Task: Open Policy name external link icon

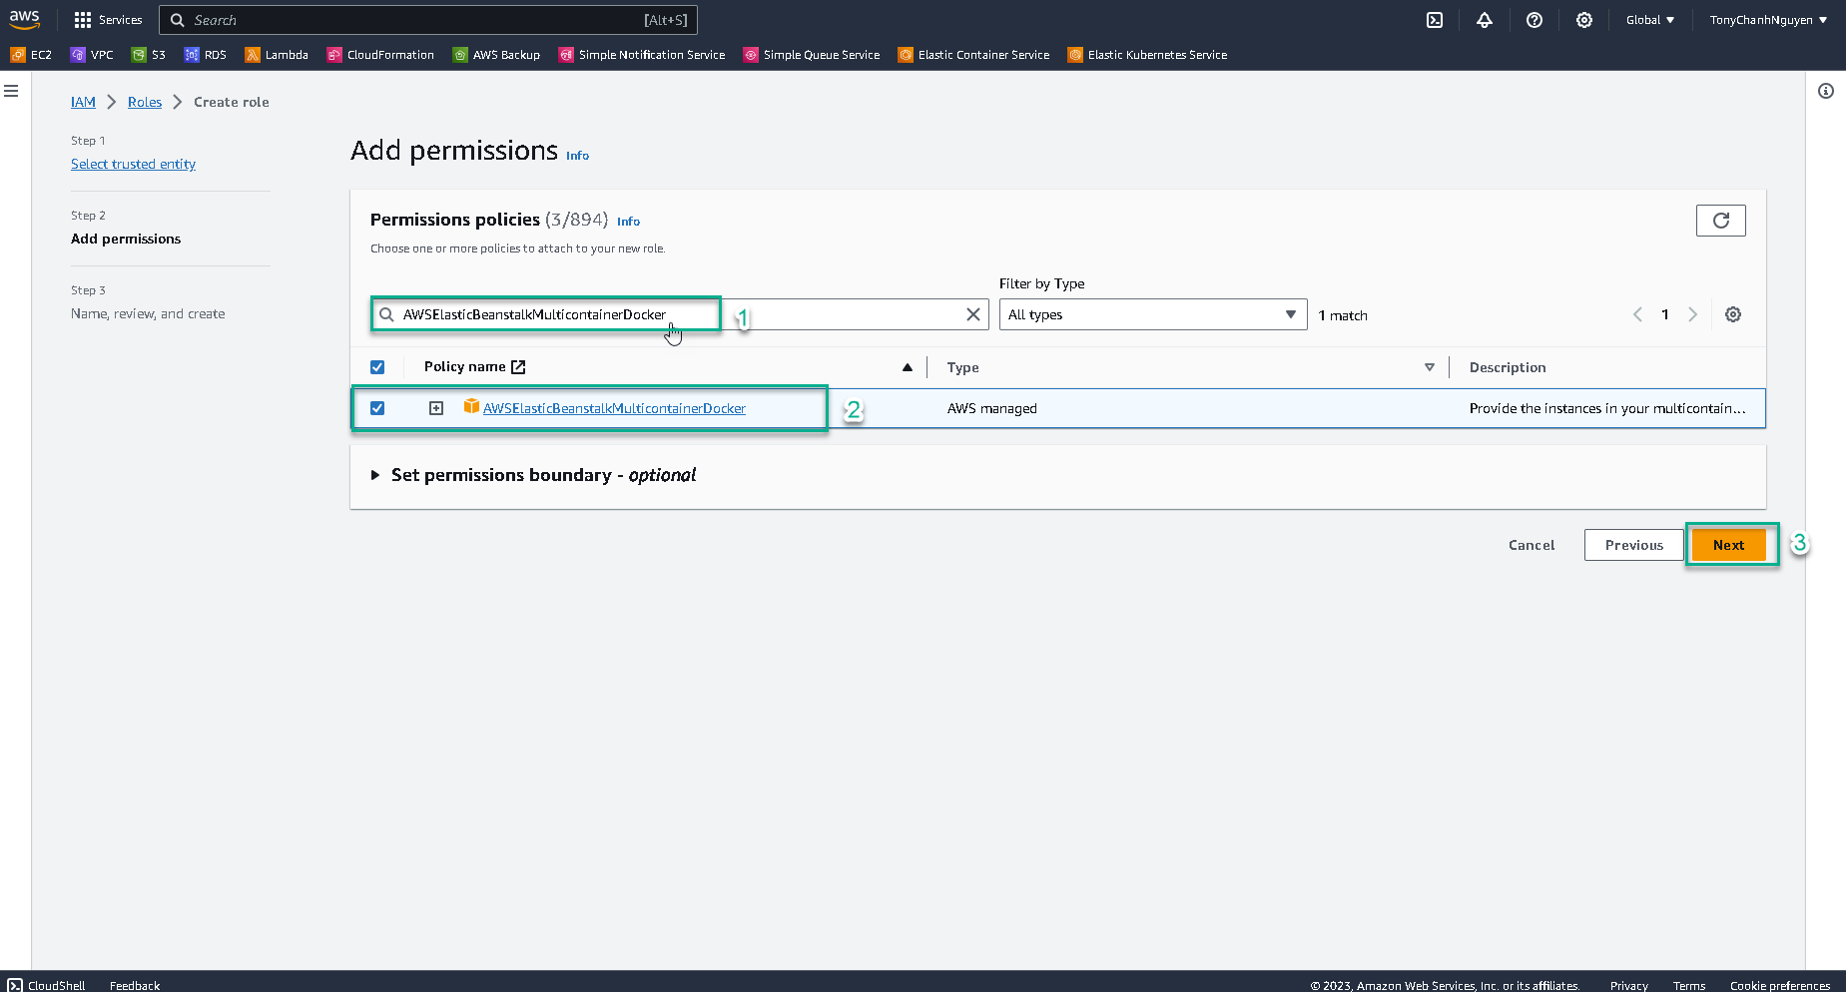Action: click(x=518, y=367)
